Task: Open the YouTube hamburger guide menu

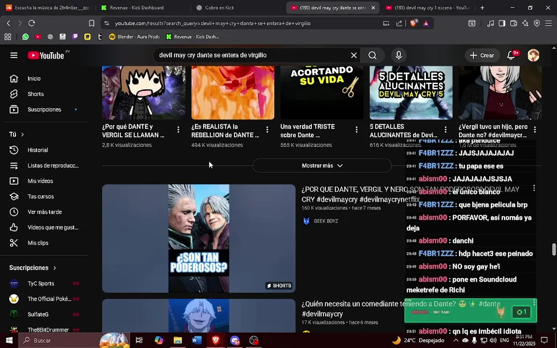Action: coord(14,56)
